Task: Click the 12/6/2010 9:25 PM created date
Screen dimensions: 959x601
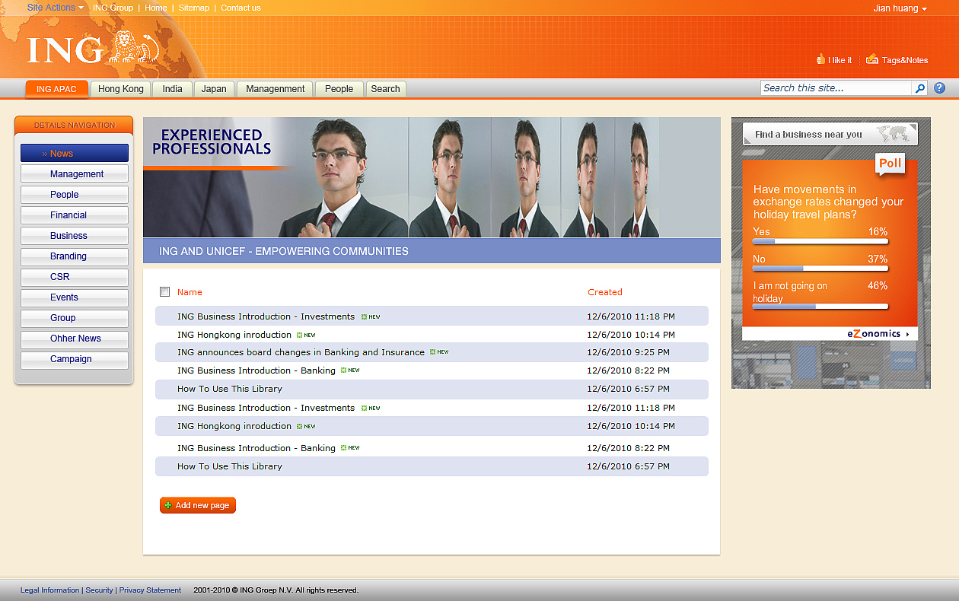Action: coord(628,352)
